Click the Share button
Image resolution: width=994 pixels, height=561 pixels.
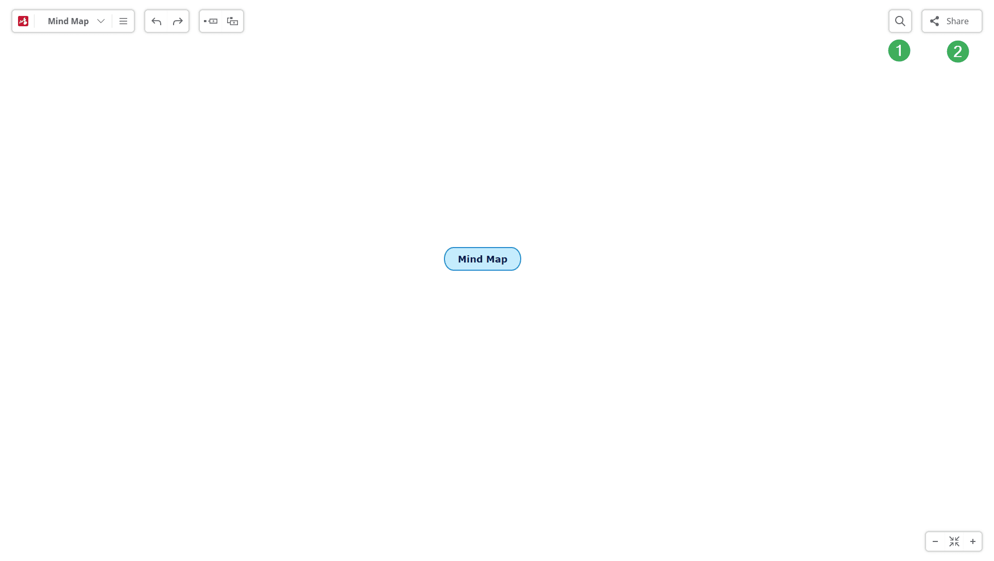[x=952, y=21]
